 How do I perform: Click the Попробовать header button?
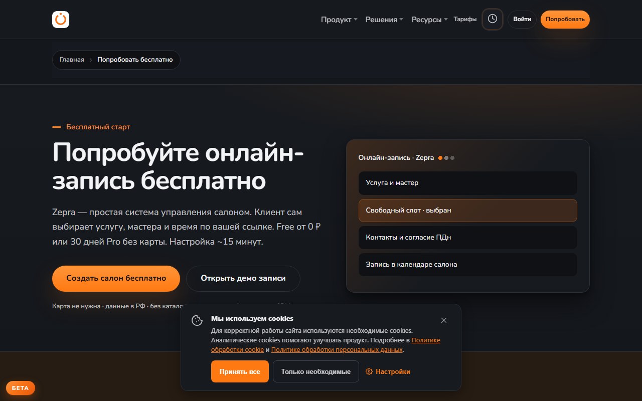tap(565, 19)
